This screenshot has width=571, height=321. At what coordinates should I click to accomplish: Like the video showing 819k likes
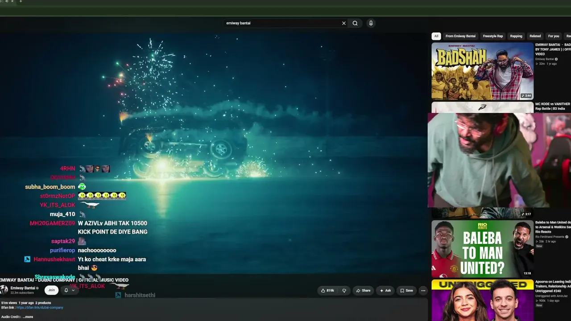tap(328, 291)
